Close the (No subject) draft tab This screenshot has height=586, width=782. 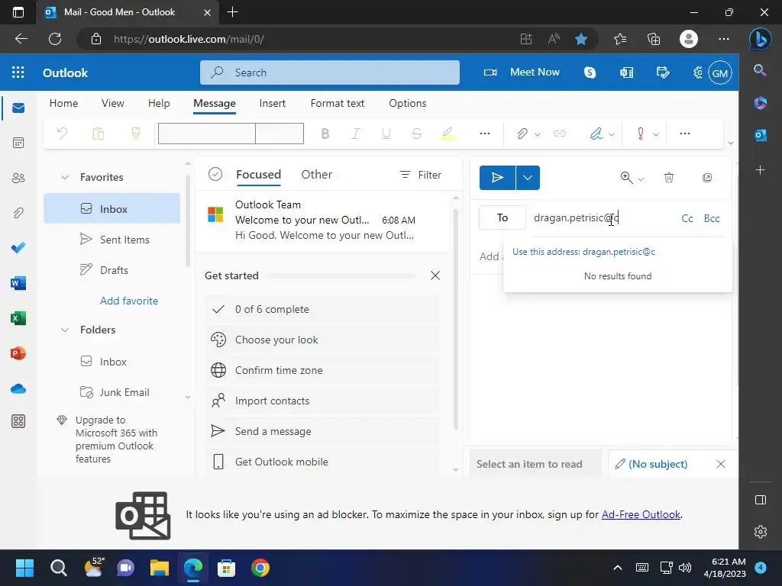[x=721, y=464]
